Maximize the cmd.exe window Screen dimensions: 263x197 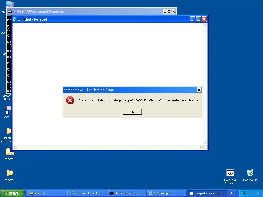(x=169, y=12)
